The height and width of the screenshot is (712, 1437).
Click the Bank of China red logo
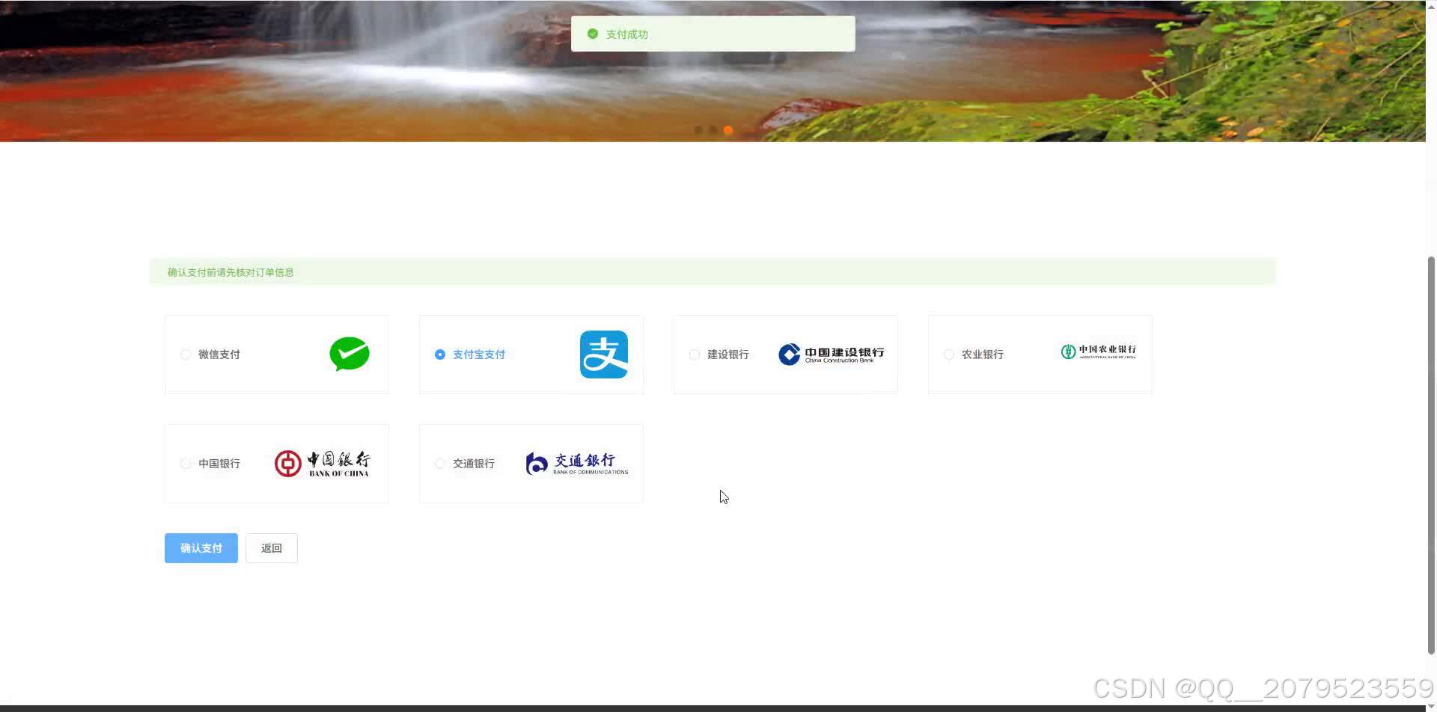pos(323,463)
